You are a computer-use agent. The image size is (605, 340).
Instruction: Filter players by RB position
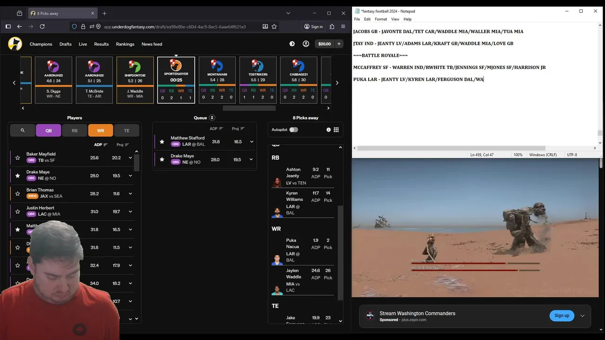75,130
